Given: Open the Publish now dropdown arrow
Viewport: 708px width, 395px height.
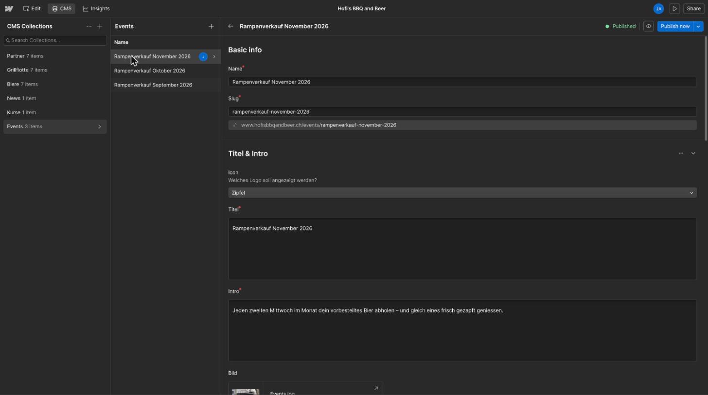Looking at the screenshot, I should (x=698, y=26).
